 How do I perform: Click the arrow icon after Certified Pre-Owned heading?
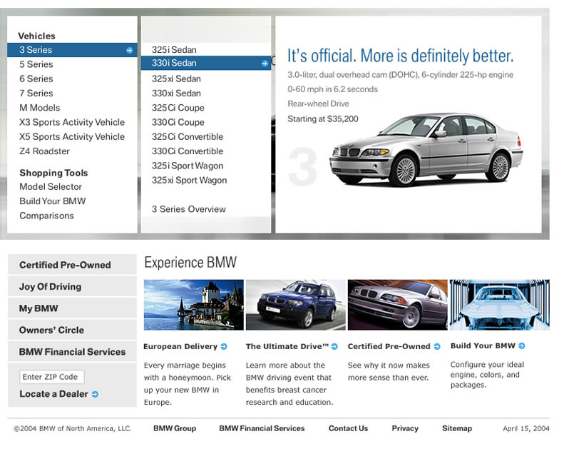pyautogui.click(x=437, y=346)
